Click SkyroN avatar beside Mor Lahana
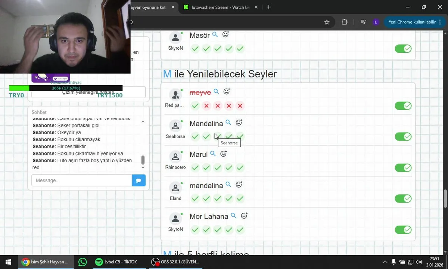448x269 pixels. pyautogui.click(x=175, y=219)
